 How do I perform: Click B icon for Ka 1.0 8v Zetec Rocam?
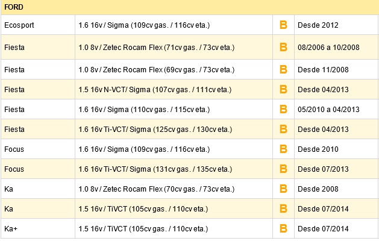point(283,189)
